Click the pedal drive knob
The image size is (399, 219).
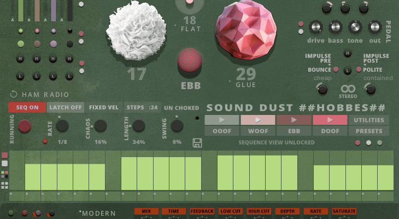[316, 27]
